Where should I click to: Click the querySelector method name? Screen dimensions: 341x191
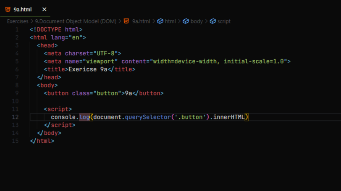point(148,117)
